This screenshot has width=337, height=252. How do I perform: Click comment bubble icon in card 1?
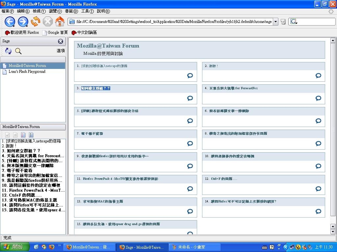[x=190, y=75]
